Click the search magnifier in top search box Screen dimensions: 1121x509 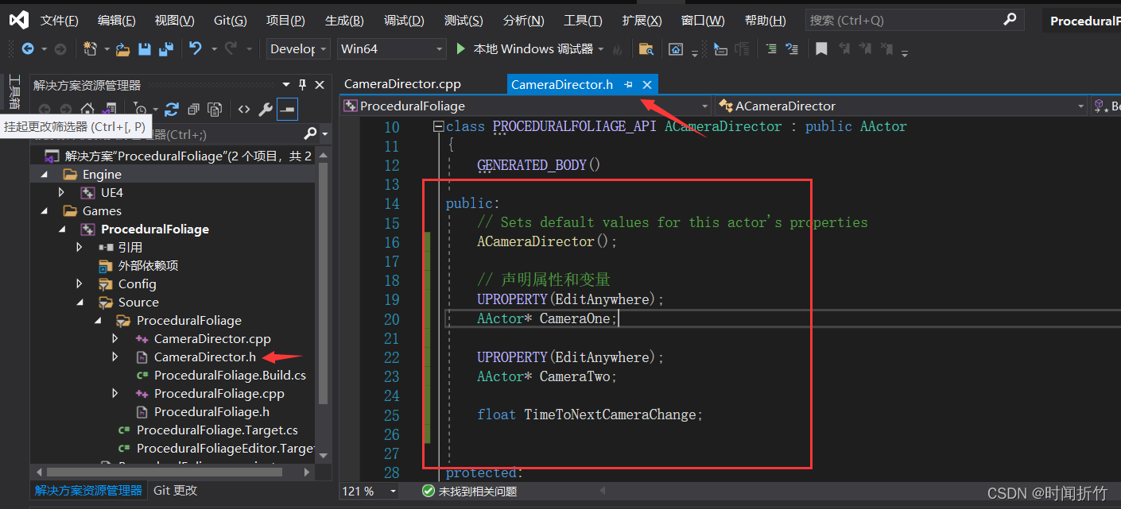coord(1010,19)
